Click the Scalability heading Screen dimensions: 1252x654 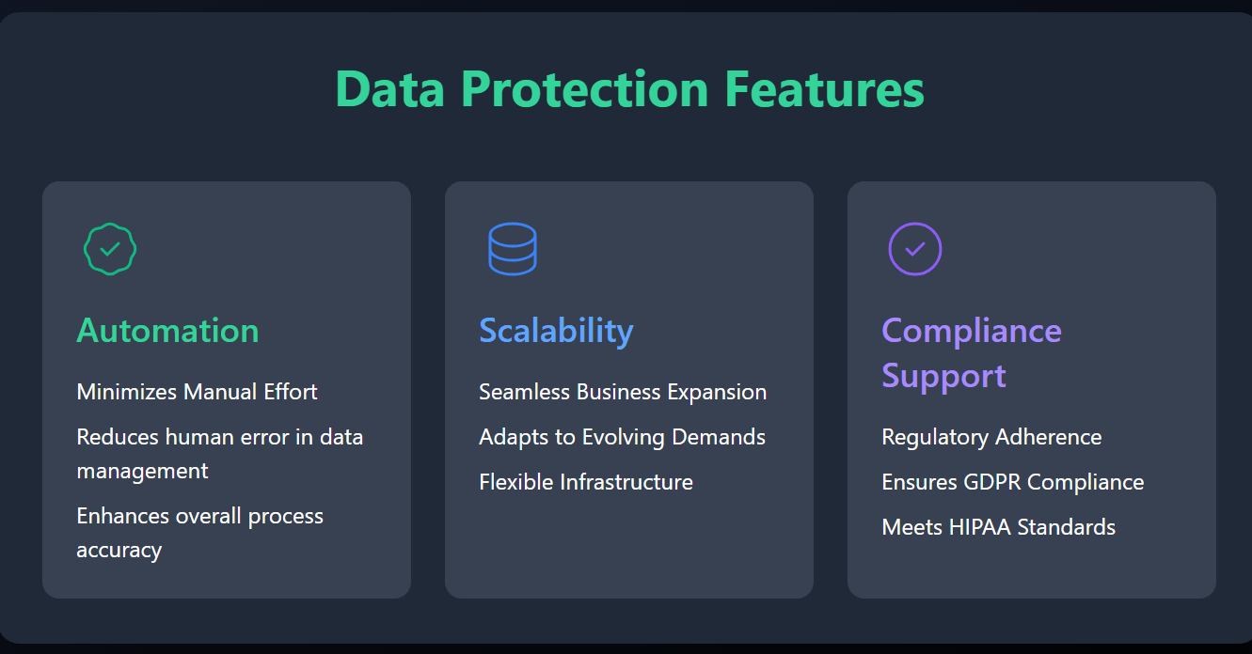tap(556, 331)
